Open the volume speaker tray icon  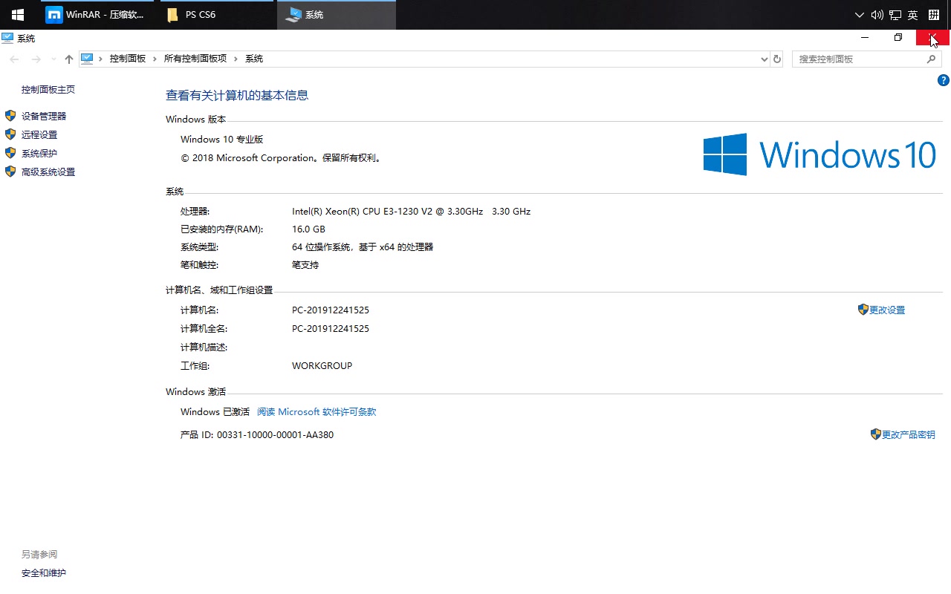tap(877, 15)
